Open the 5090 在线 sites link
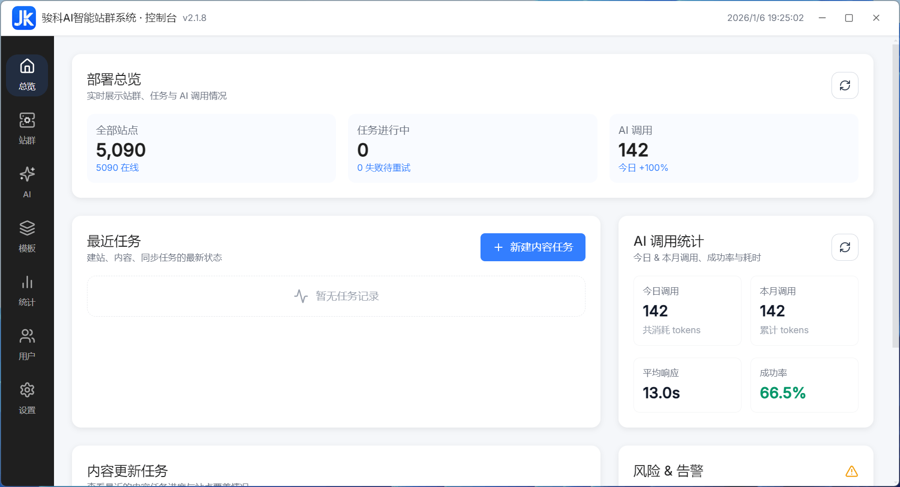The image size is (900, 487). coord(117,168)
